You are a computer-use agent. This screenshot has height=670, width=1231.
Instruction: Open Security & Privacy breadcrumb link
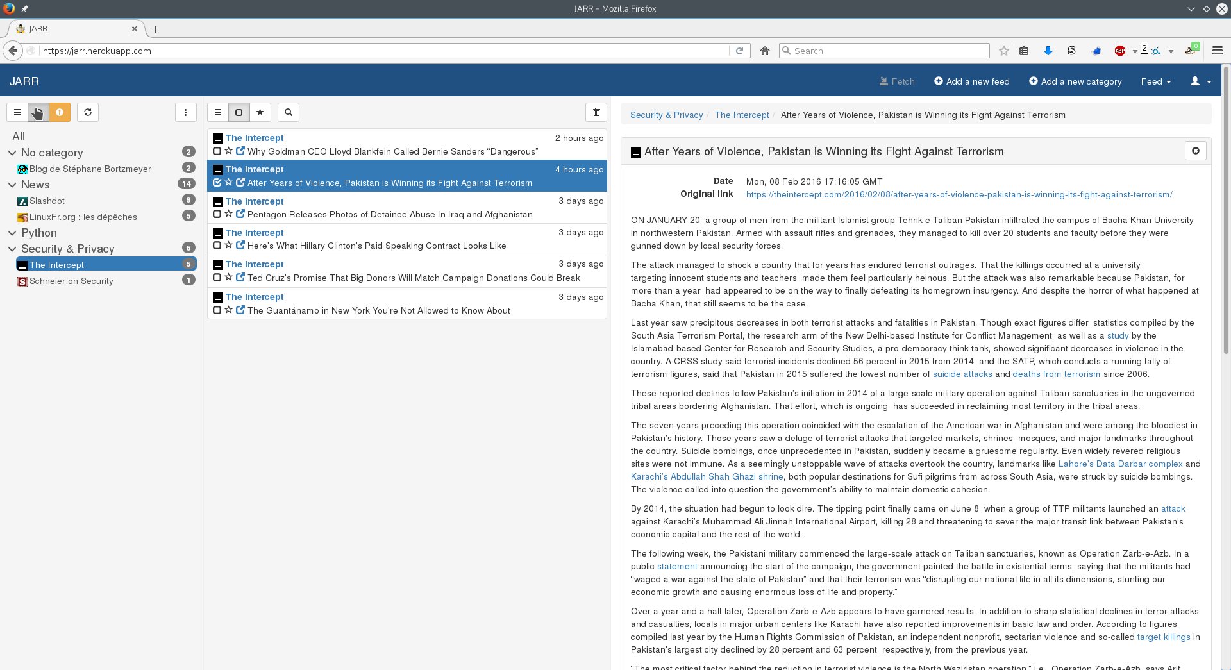[x=666, y=115]
